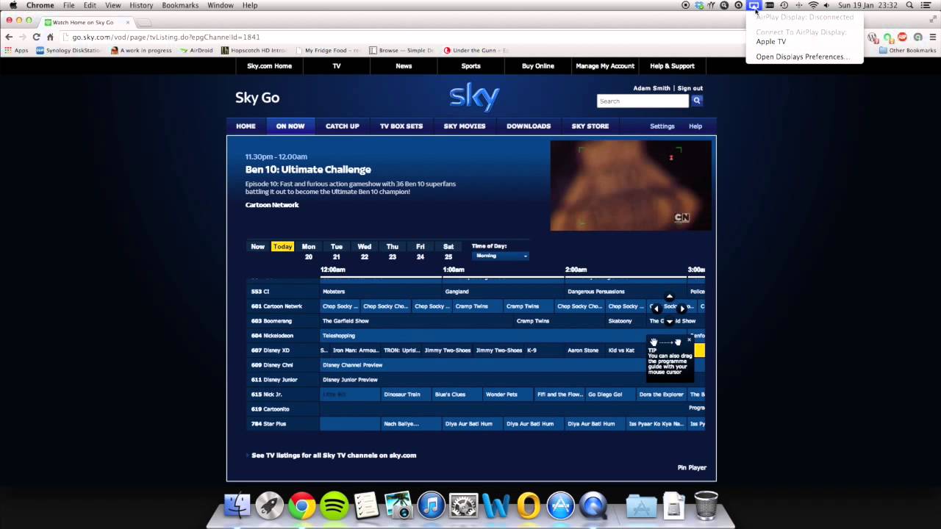Open Time Machine menu bar icon
Screen dimensions: 941x529
[784, 5]
